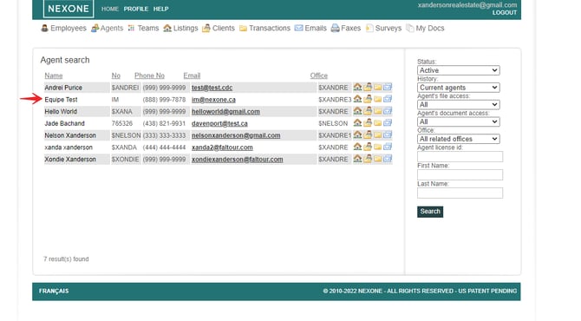Screen dimensions: 581x321
Task: Open listings icon for Hello World
Action: tap(357, 111)
